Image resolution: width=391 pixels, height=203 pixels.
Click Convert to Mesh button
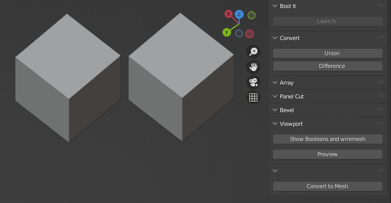coord(328,186)
